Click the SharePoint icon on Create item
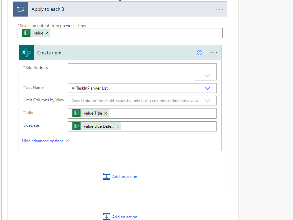Image resolution: width=293 pixels, height=220 pixels. [26, 53]
